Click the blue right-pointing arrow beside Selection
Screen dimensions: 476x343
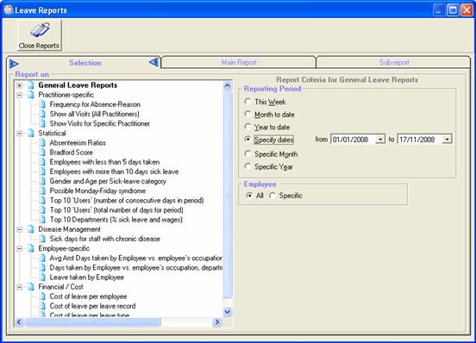[14, 64]
